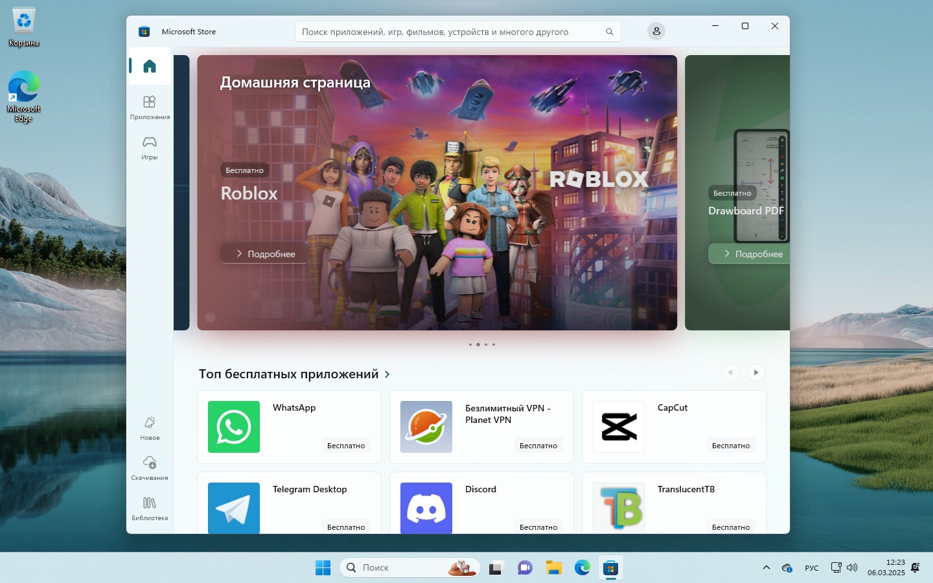Click the Microsoft Store taskbar icon
The image size is (933, 583).
610,567
